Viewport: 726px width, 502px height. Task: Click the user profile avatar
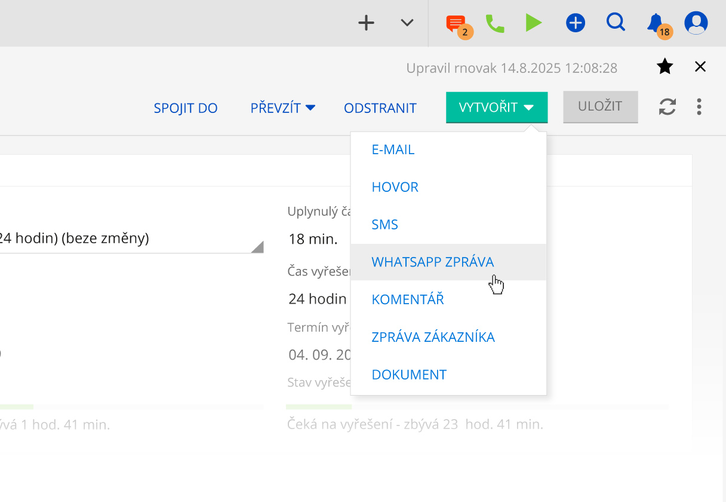click(x=696, y=23)
